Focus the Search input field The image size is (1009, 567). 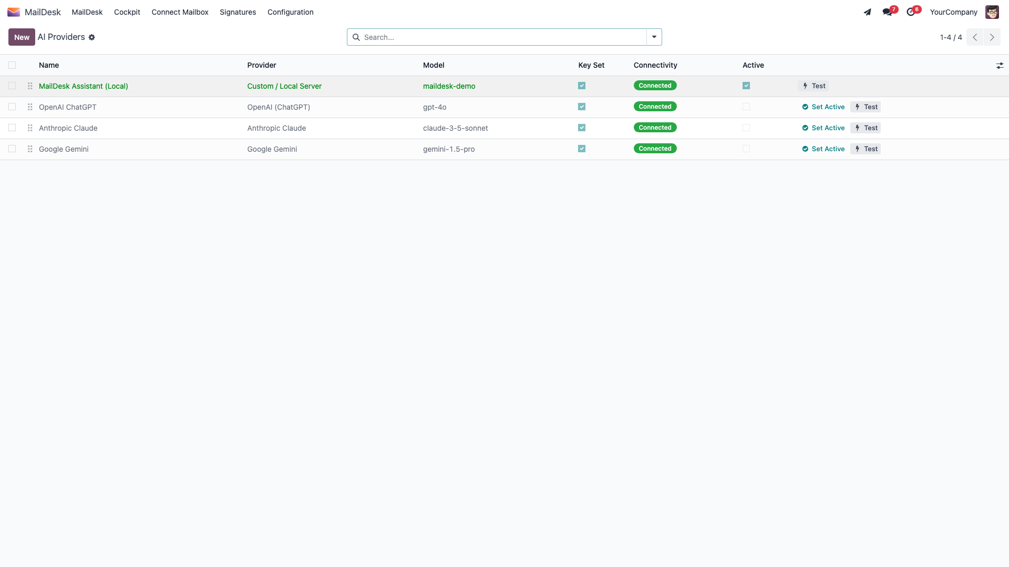503,37
